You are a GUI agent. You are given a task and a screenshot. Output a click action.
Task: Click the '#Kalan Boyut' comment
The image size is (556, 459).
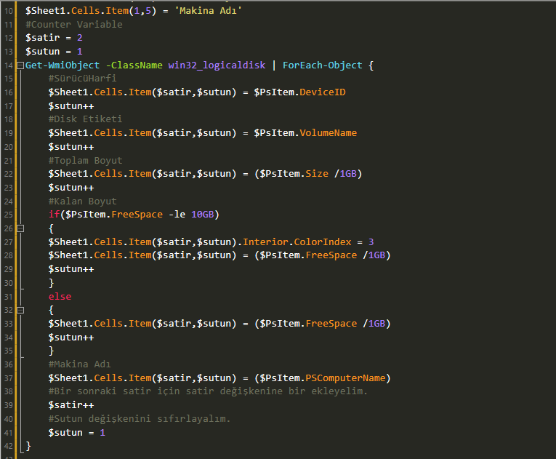click(x=82, y=201)
